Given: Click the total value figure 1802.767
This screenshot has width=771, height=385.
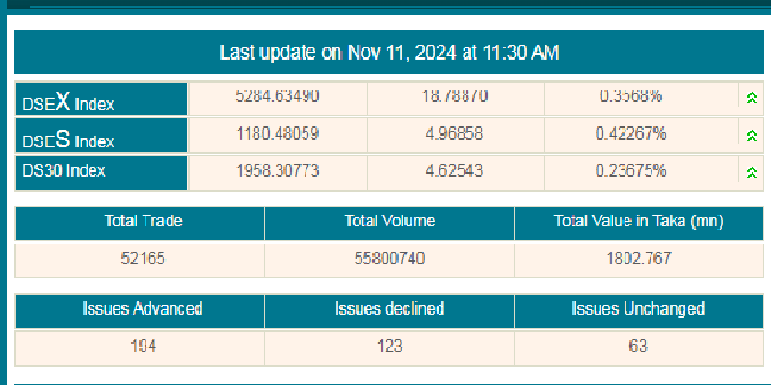Looking at the screenshot, I should coord(639,258).
